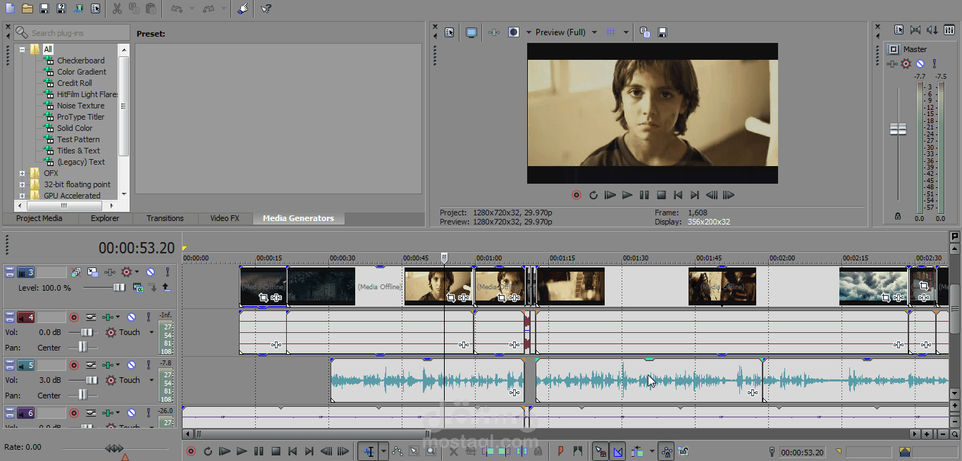Mute audio track 4
962x461 pixels.
[x=131, y=317]
